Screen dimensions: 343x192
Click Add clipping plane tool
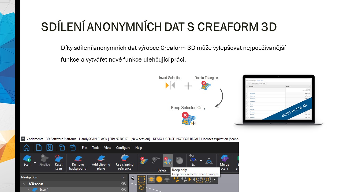coord(101,162)
